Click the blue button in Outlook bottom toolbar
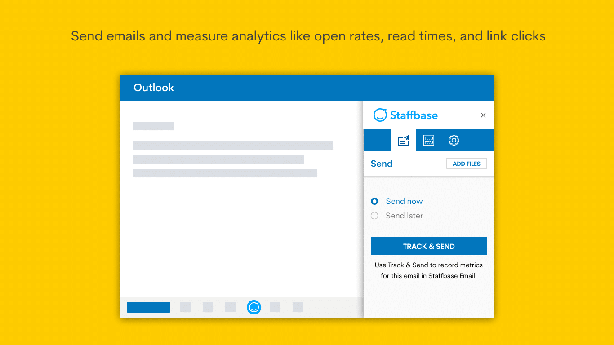 148,307
